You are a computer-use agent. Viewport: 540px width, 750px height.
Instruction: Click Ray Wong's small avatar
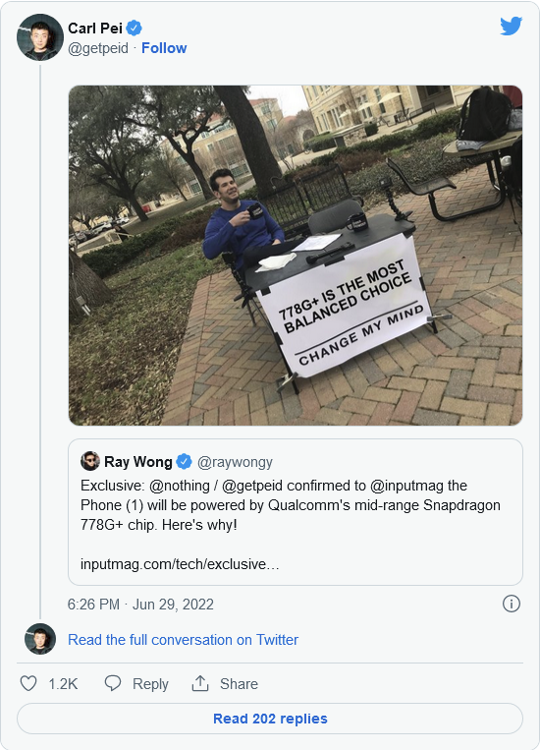point(90,461)
